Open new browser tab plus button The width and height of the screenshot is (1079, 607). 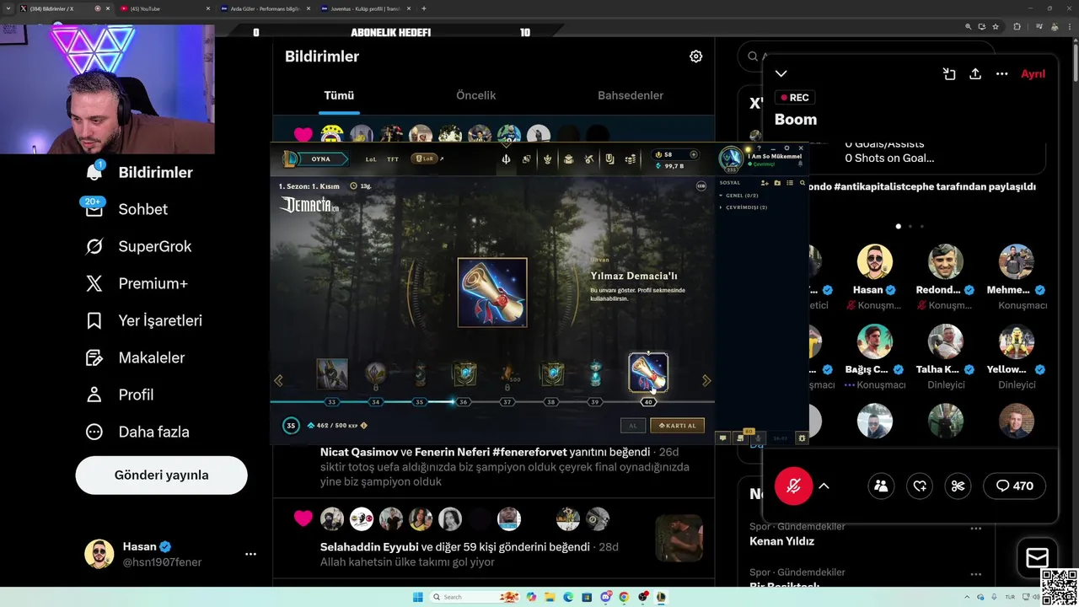(423, 8)
